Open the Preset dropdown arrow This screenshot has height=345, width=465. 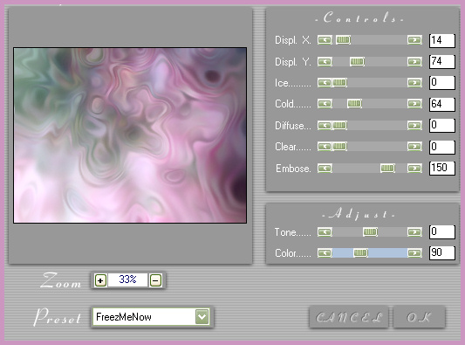(x=202, y=316)
